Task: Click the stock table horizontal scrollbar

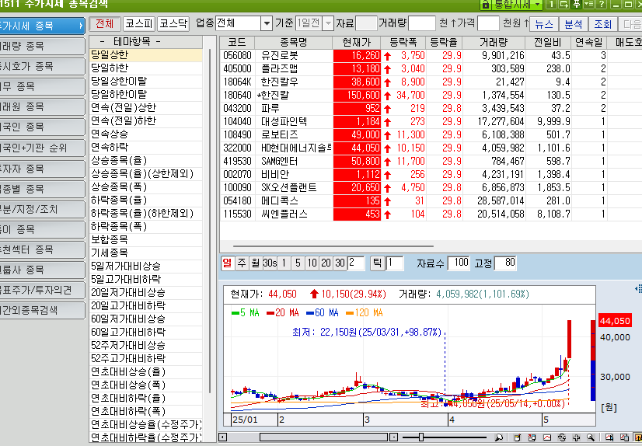Action: pos(333,246)
